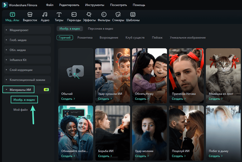Viewport: 242px width, 162px height.
Task: Click Создать under Удар молнии
Action: [142, 156]
